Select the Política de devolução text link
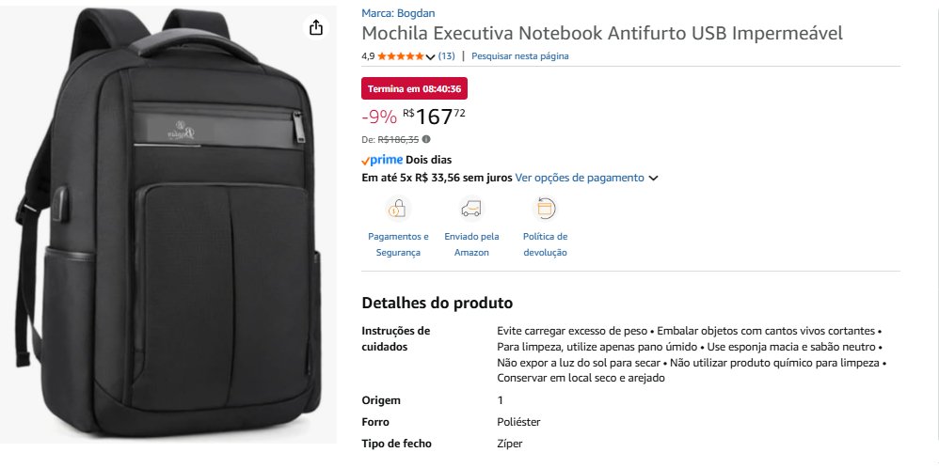939x468 pixels. coord(545,244)
